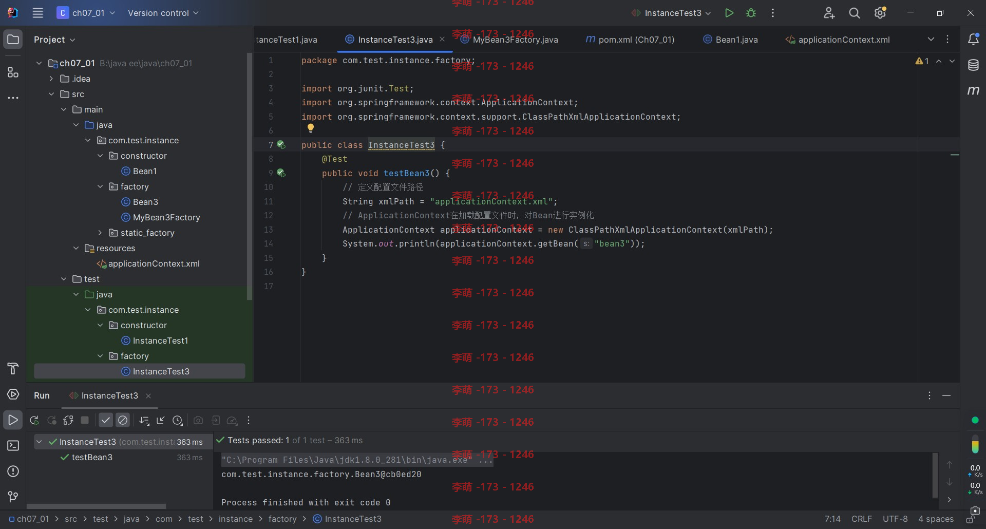This screenshot has width=986, height=529.
Task: Click the CRLF line separator widget
Action: click(x=862, y=519)
